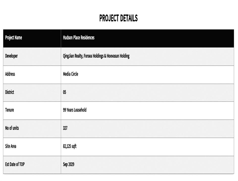Select the Address label cell
The image size is (238, 181).
32,75
